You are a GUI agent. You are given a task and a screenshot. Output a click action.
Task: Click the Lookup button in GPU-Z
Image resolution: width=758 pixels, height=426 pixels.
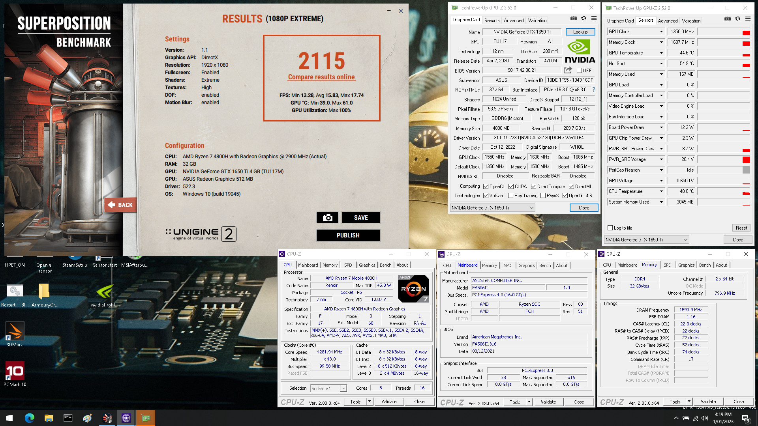580,32
